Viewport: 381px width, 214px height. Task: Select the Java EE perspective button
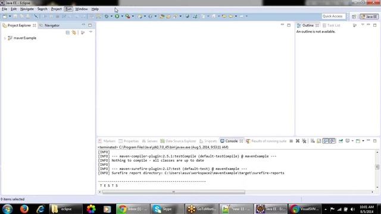(369, 17)
